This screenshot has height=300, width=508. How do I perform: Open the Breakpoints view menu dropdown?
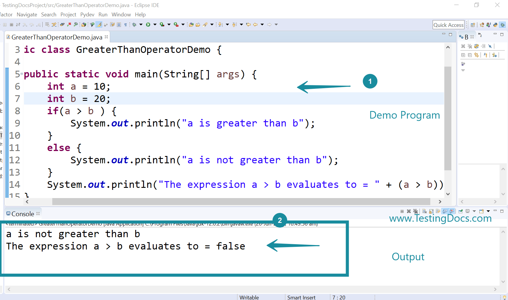coord(463,70)
